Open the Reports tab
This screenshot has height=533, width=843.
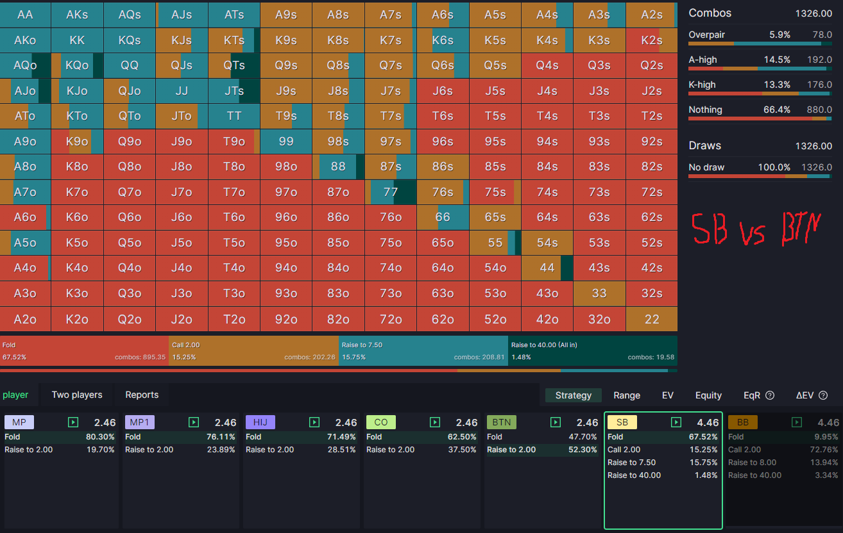click(x=142, y=395)
